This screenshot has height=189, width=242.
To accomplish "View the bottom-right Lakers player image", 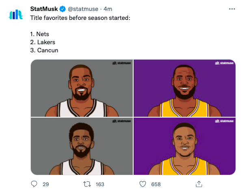I will pos(185,146).
